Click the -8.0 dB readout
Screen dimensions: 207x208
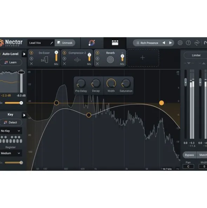pyautogui.click(x=21, y=95)
